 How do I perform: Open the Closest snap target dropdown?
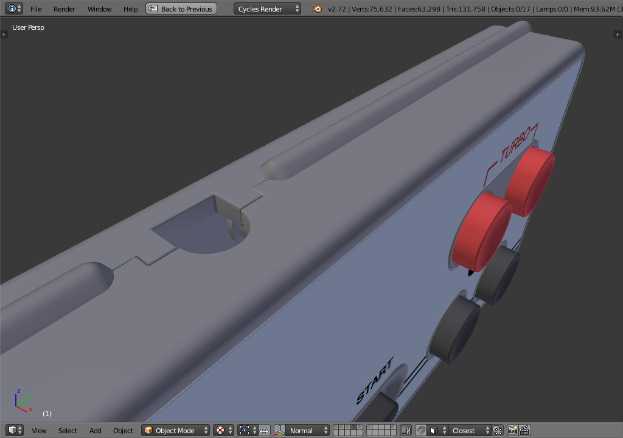(468, 430)
